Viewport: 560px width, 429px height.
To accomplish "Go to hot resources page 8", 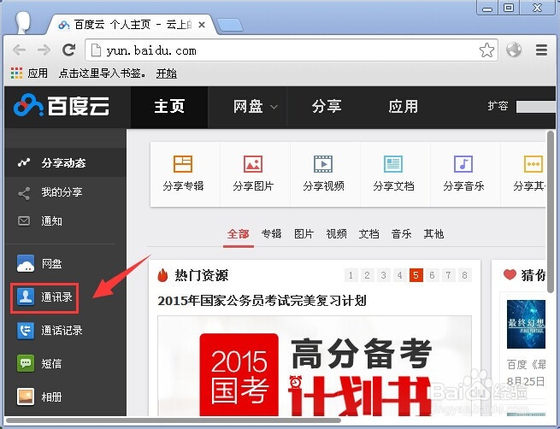I will tap(464, 275).
